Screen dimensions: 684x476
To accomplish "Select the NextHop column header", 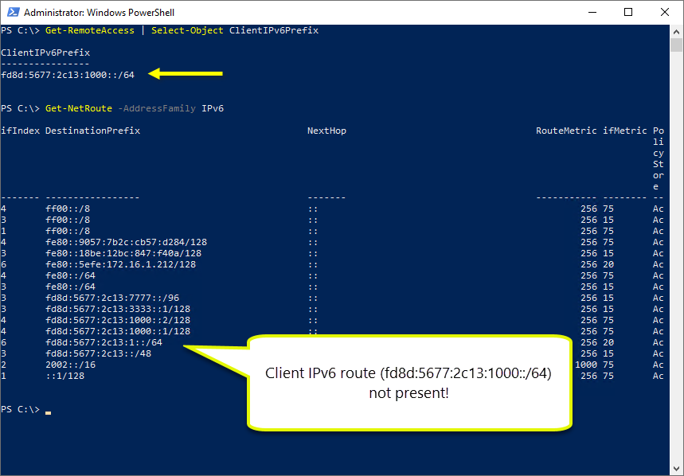I will [326, 130].
